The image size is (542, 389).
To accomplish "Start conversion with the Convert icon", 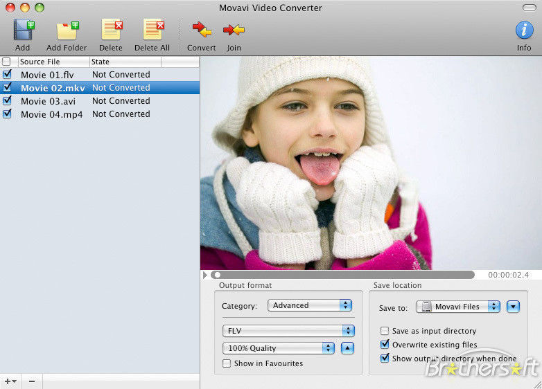I will tap(201, 30).
